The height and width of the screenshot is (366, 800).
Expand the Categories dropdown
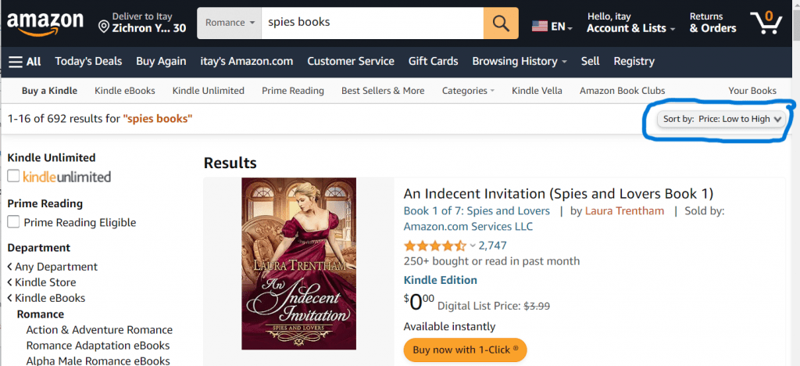tap(468, 91)
